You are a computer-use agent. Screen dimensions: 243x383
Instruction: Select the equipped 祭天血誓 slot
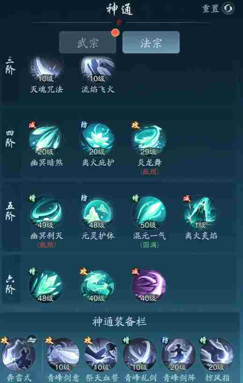click(x=101, y=355)
